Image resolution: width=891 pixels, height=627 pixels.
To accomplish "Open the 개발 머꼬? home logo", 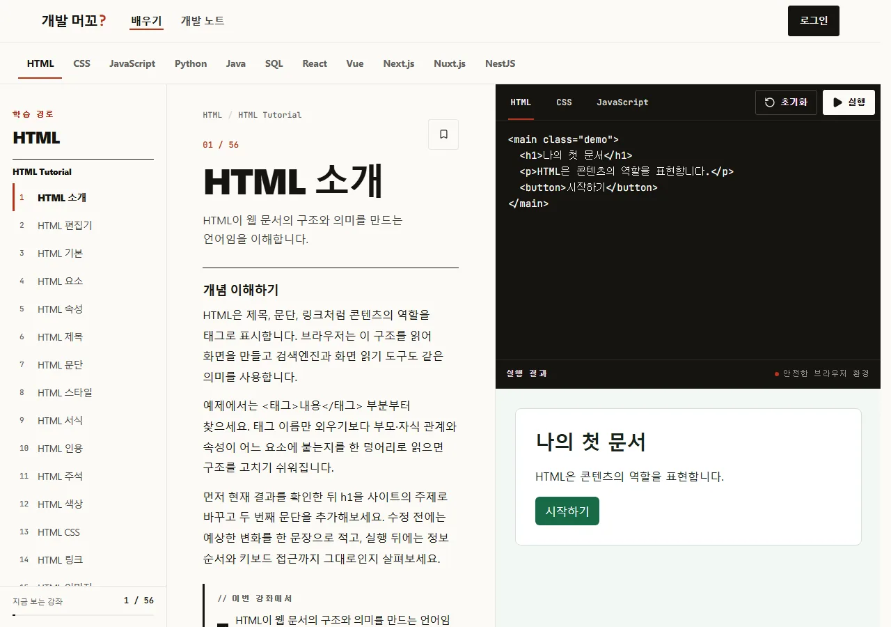I will 74,21.
